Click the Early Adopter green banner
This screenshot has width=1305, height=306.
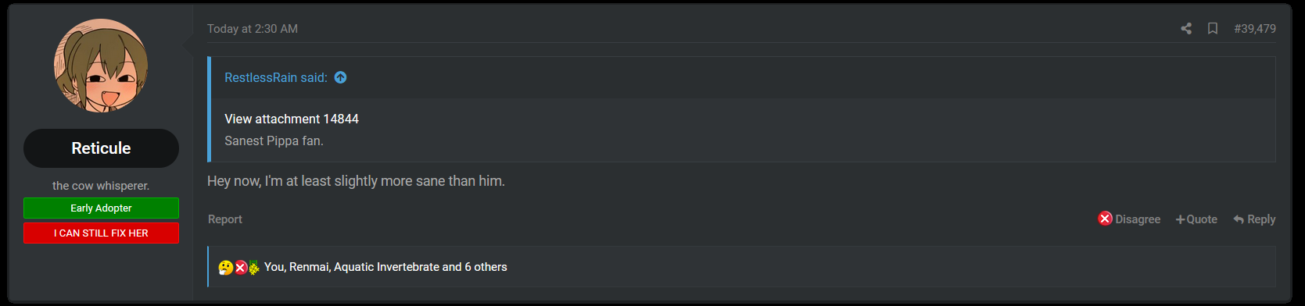coord(101,208)
